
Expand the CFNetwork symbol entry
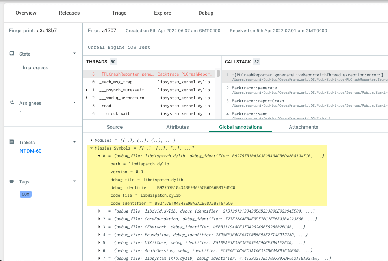[99, 227]
